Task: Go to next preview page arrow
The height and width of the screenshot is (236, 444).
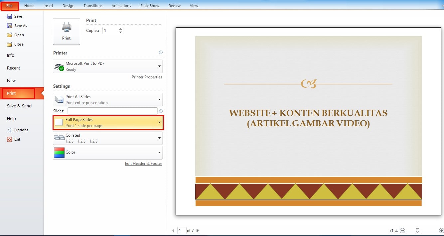Action: [x=198, y=230]
